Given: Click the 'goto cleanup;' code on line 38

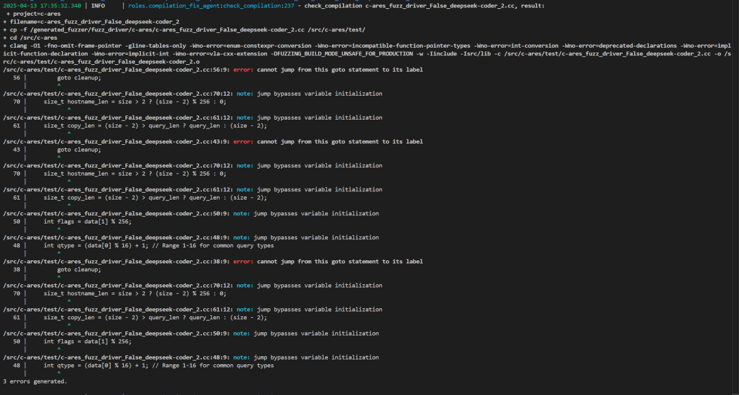Looking at the screenshot, I should 79,269.
